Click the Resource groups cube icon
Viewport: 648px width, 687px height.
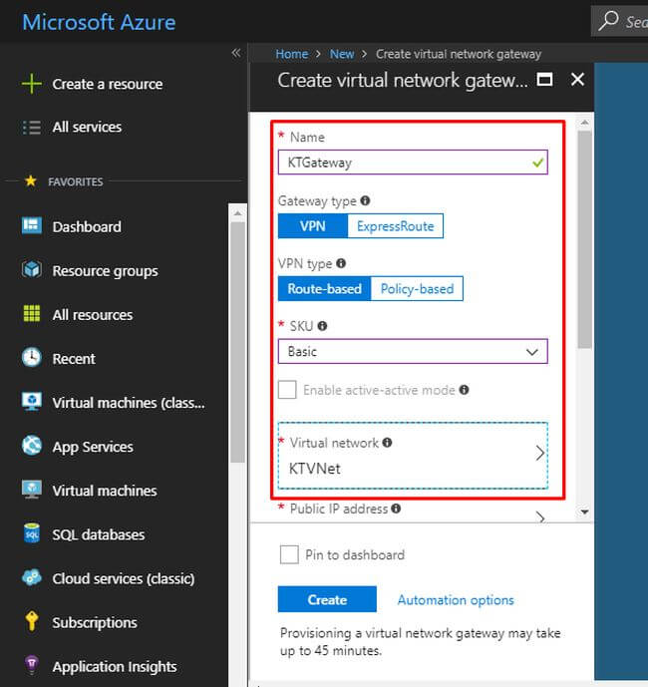point(32,270)
